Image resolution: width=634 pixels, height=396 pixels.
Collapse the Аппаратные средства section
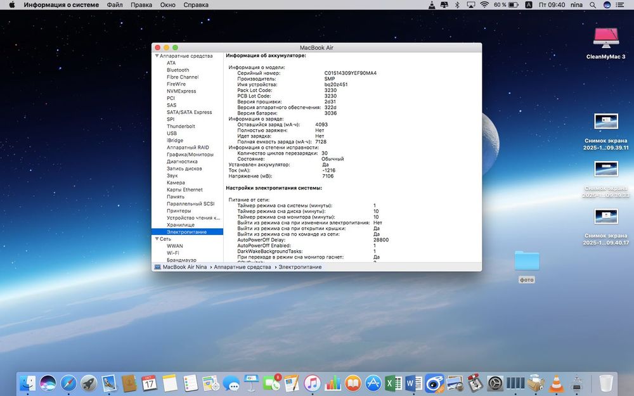pyautogui.click(x=157, y=56)
